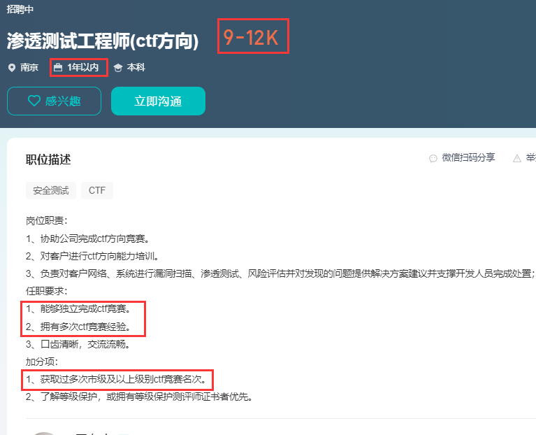This screenshot has height=435, width=536.
Task: Click the 任职要求: line
Action: coord(47,291)
